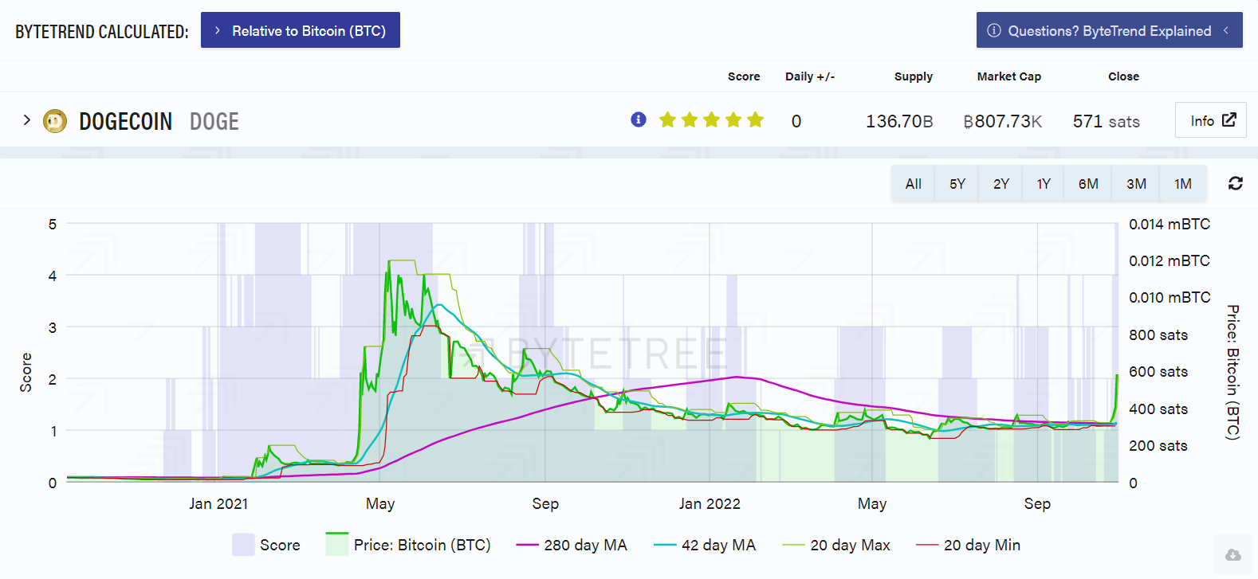This screenshot has width=1258, height=579.
Task: Click the Supply column header
Action: pos(914,76)
